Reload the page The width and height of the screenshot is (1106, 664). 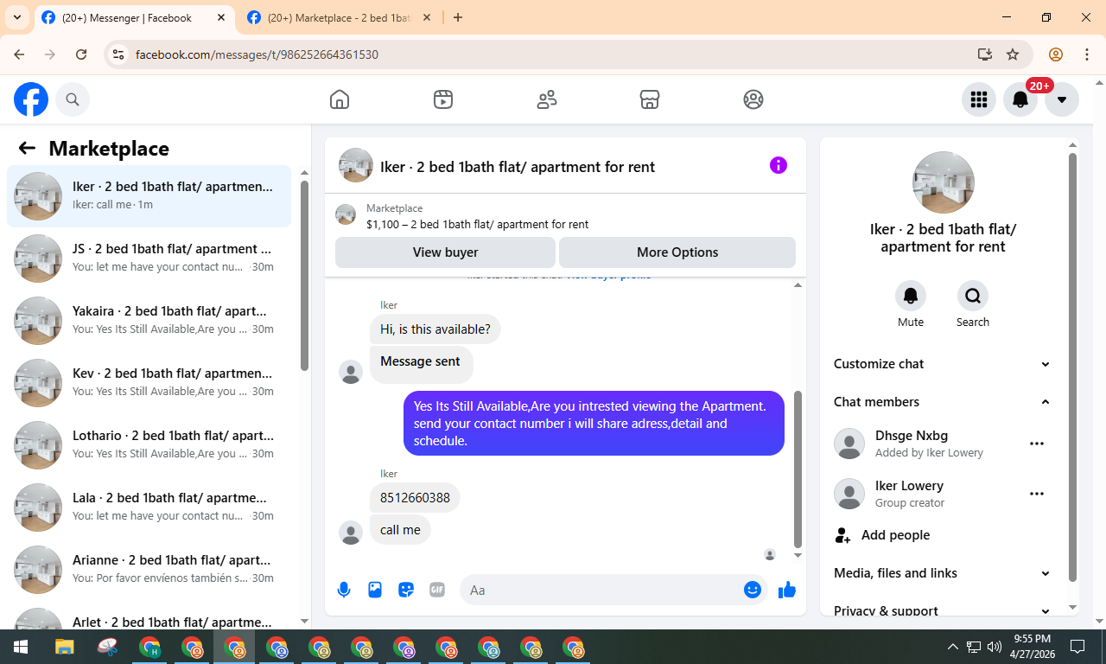(x=81, y=54)
